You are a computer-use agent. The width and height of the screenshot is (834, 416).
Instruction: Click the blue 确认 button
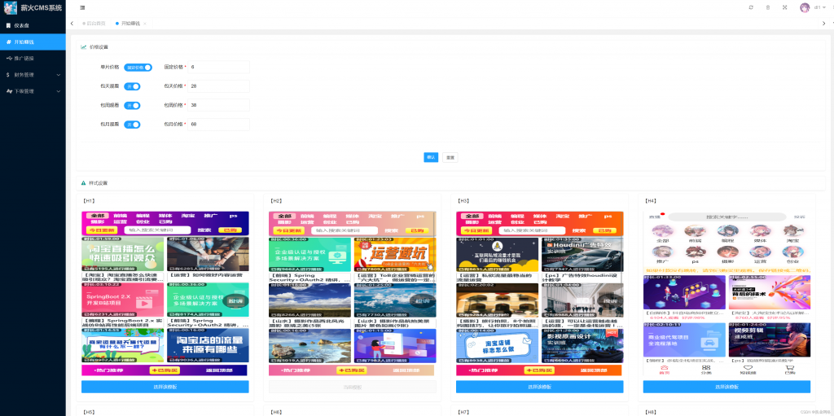(431, 157)
